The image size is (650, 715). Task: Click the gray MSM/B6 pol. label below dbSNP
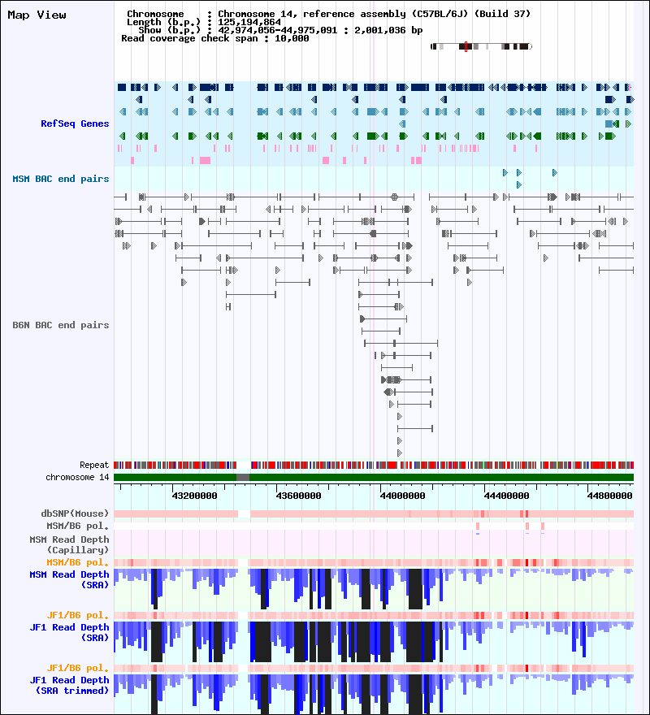pyautogui.click(x=77, y=526)
